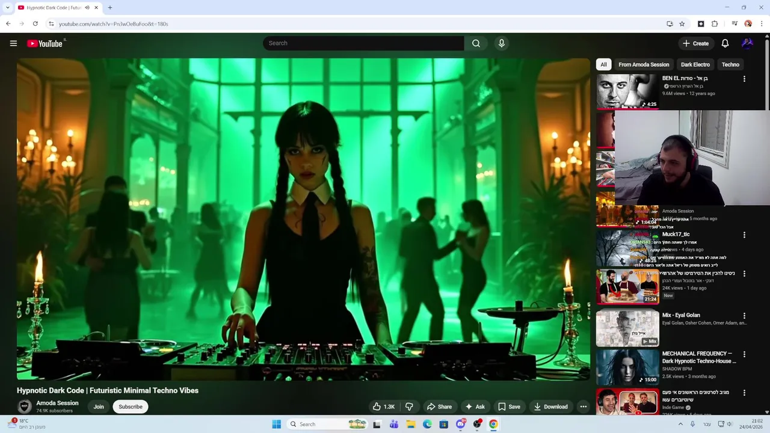Click the search magnifier button
Screen dimensions: 770x433
coord(476,43)
